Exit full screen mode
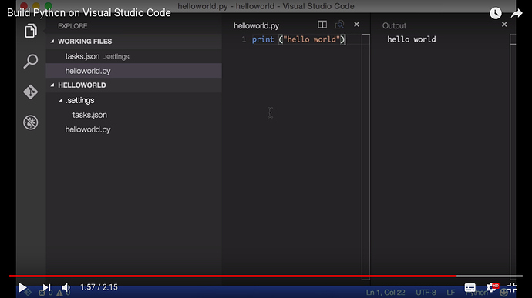 point(512,287)
